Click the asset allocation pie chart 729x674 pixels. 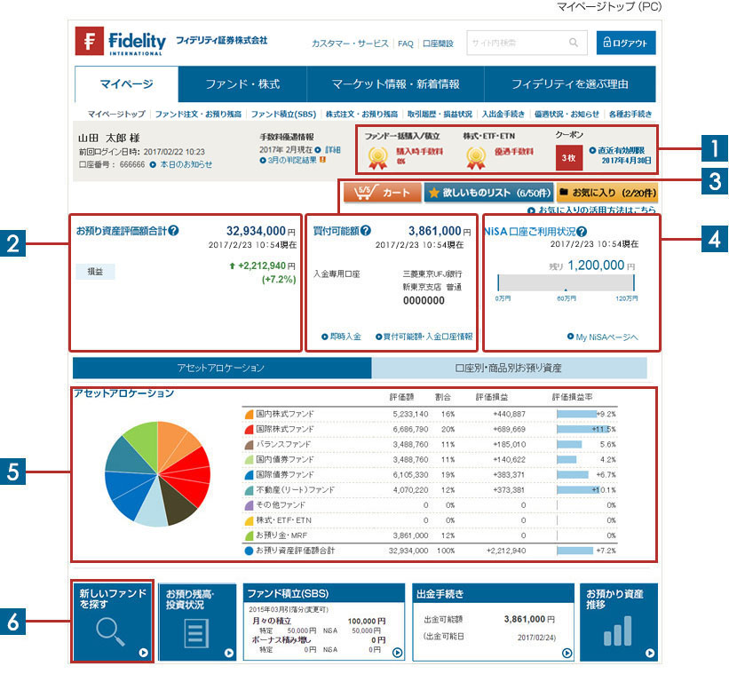coord(157,473)
